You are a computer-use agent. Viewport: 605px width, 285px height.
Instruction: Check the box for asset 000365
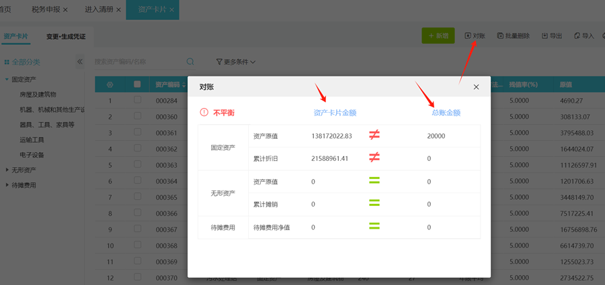coord(137,196)
